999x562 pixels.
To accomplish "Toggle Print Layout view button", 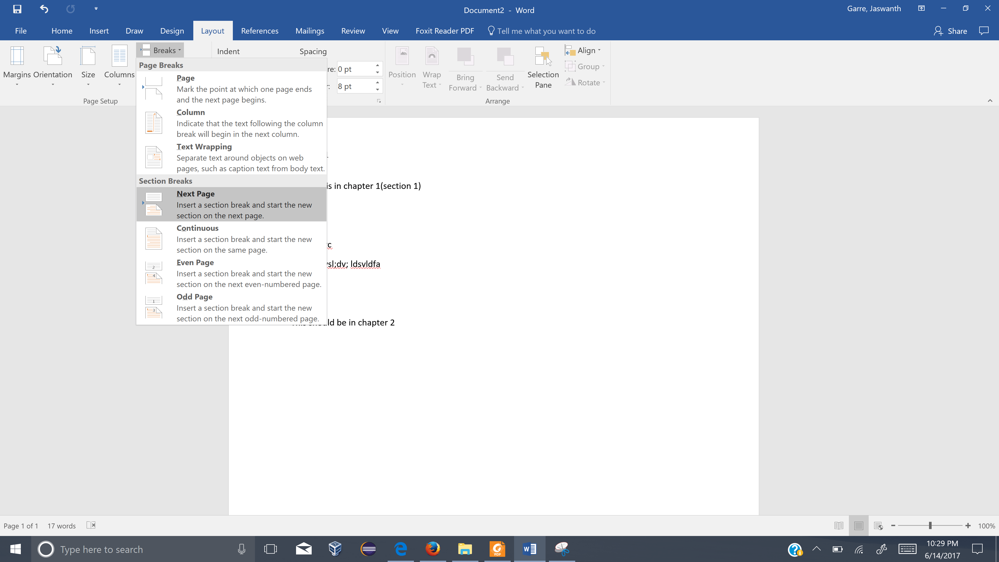I will click(x=859, y=526).
